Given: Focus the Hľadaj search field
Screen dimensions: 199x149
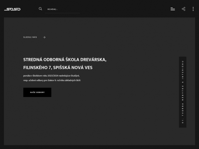Looking at the screenshot, I should (62, 9).
